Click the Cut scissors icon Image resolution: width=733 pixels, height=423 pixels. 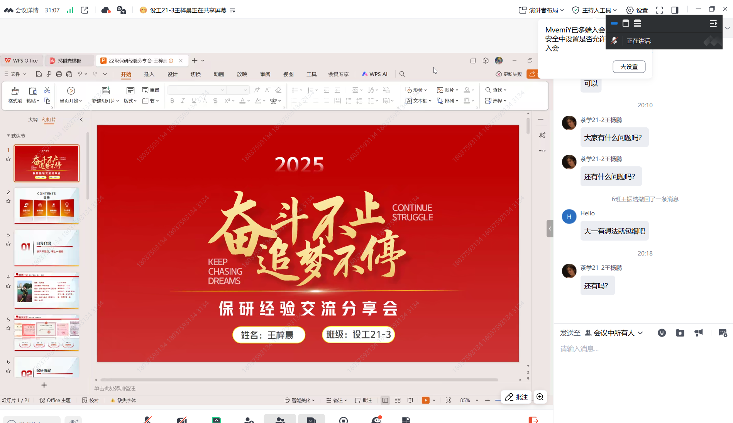pos(47,90)
